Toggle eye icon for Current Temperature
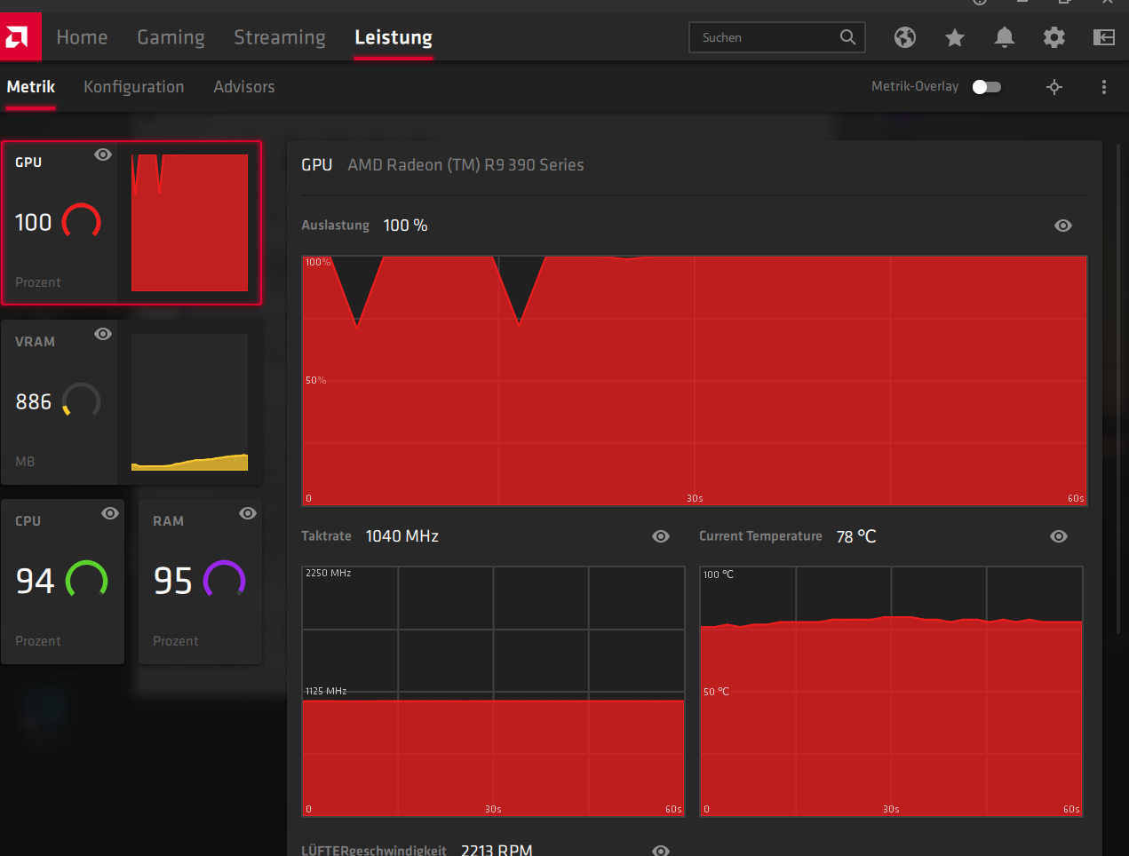 click(x=1059, y=536)
